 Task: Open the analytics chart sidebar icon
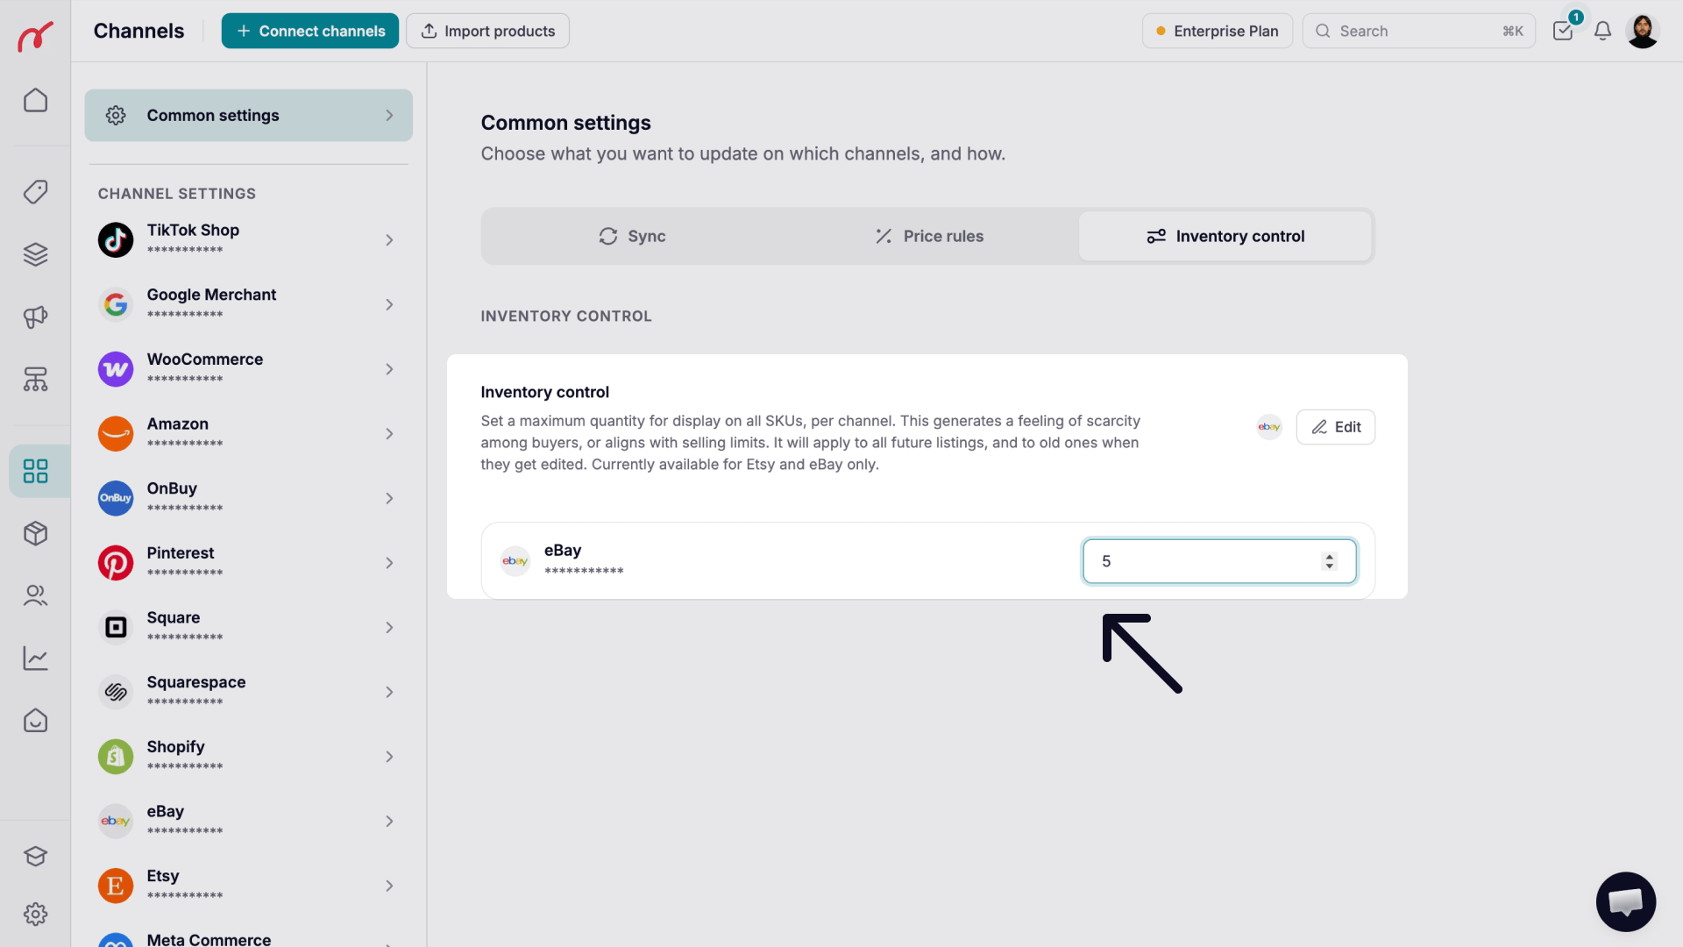click(x=35, y=659)
